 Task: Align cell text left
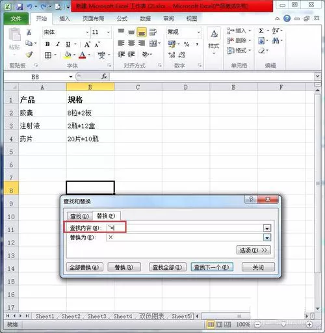(x=121, y=44)
